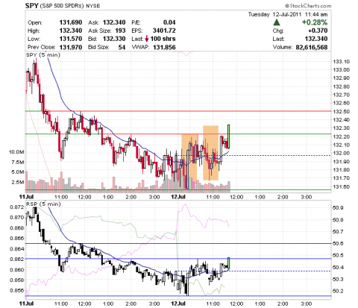Click the StockCharts.com label in the header
This screenshot has height=308, width=358.
tap(308, 6)
